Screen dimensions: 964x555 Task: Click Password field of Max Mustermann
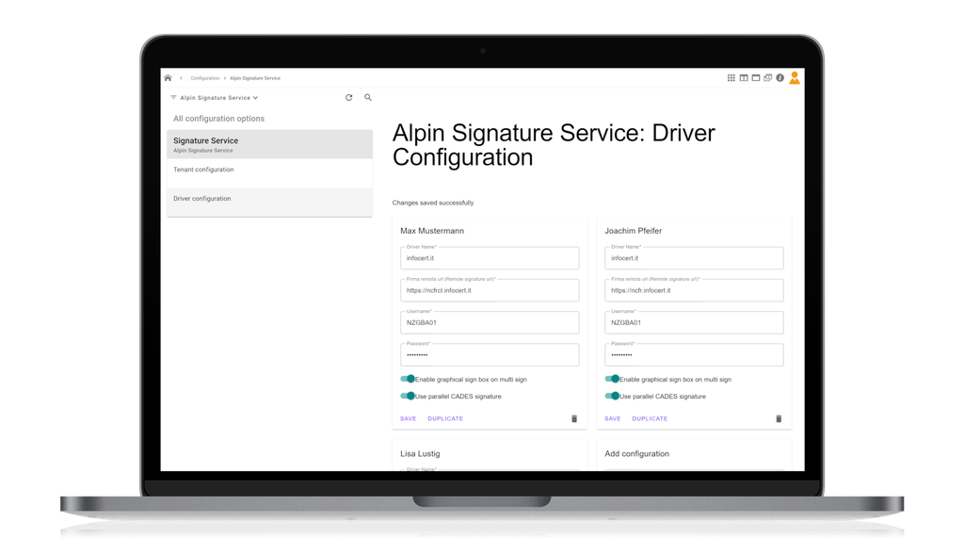pyautogui.click(x=490, y=354)
